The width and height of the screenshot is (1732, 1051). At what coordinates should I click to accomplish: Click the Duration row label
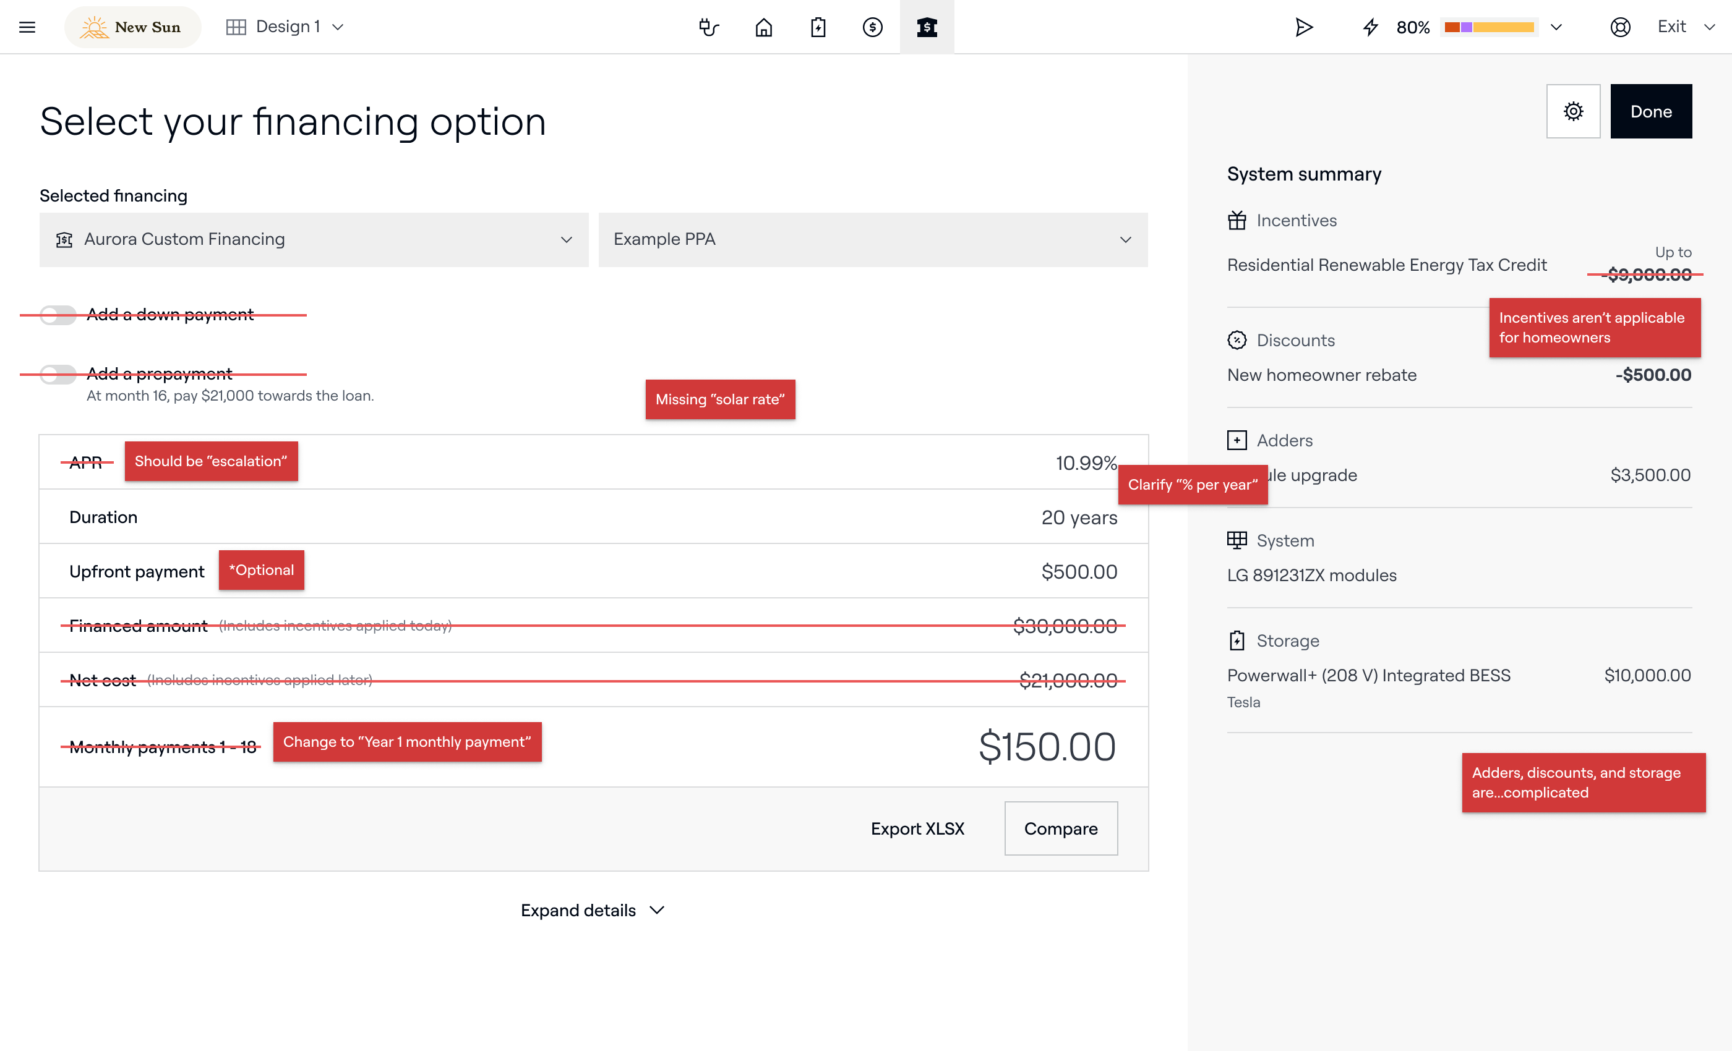coord(103,517)
